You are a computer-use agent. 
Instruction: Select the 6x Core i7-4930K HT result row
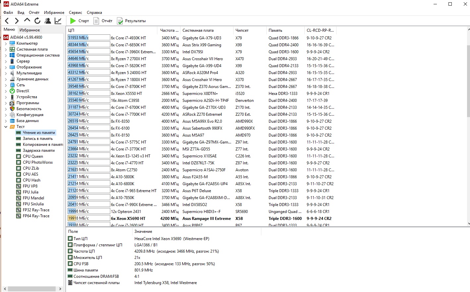201,38
